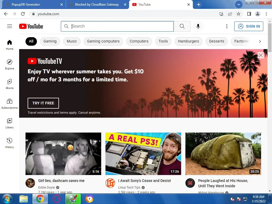Open the A REAL PS3 video thumbnail
The width and height of the screenshot is (272, 204).
[143, 154]
